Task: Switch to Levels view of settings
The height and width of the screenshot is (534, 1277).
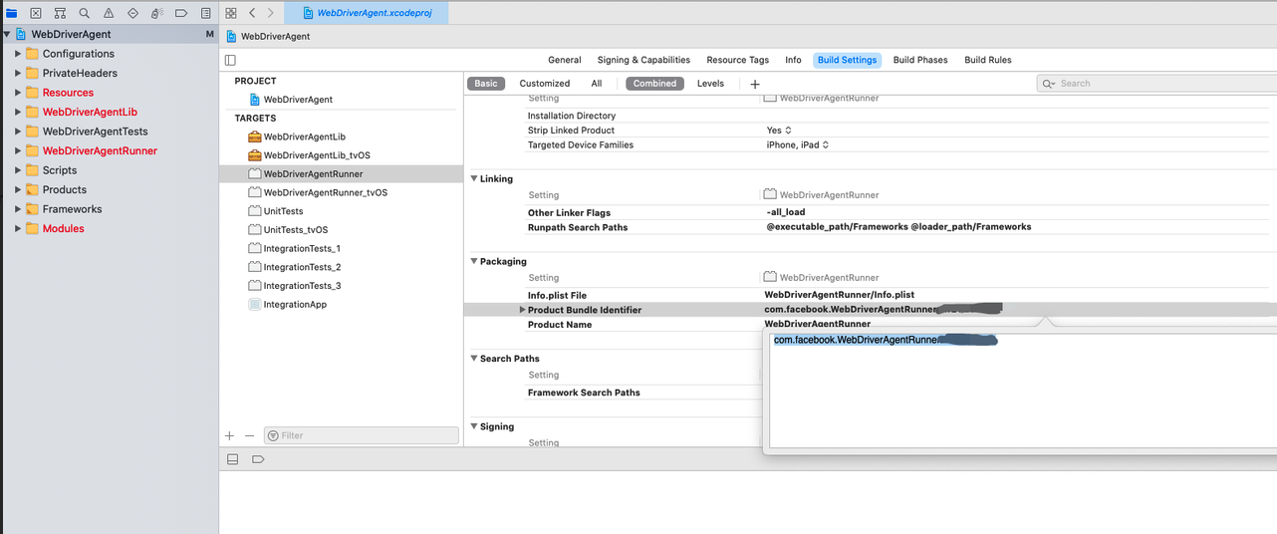Action: tap(710, 84)
